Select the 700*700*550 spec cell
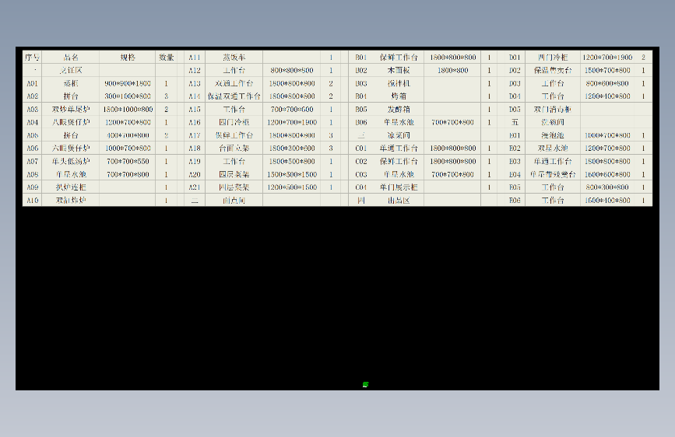The image size is (675, 437). coord(128,161)
